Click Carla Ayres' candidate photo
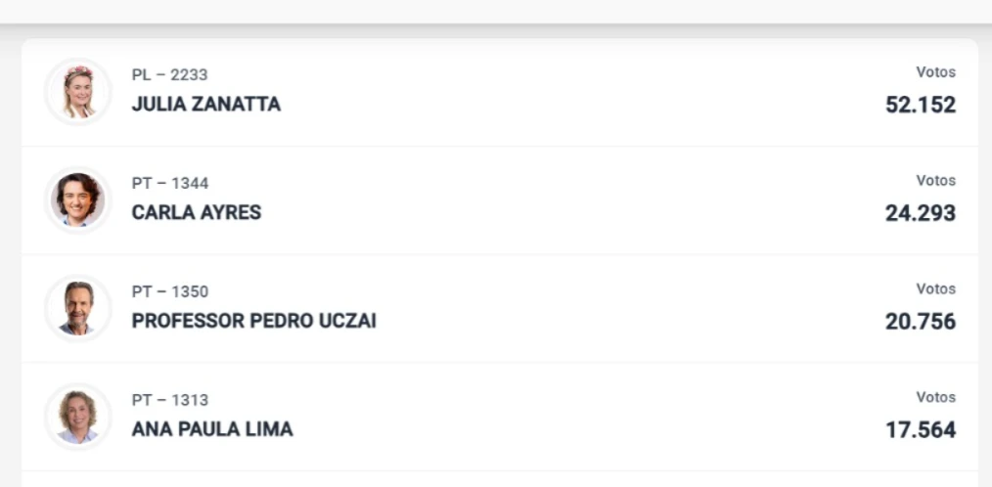 pyautogui.click(x=78, y=199)
